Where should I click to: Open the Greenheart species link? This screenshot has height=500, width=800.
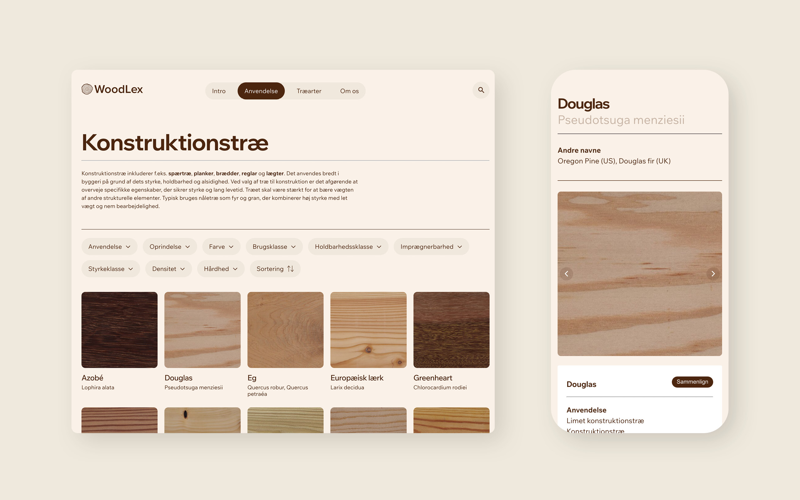(432, 377)
